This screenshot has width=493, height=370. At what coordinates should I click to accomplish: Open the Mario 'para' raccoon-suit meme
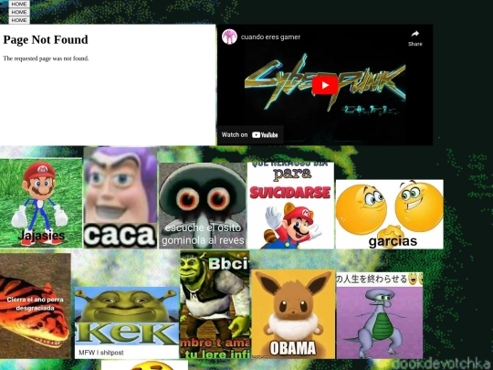click(290, 206)
